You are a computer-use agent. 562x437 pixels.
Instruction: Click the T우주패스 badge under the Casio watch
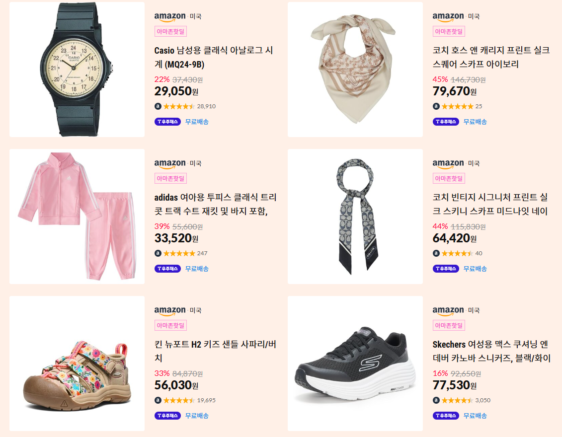tap(167, 122)
